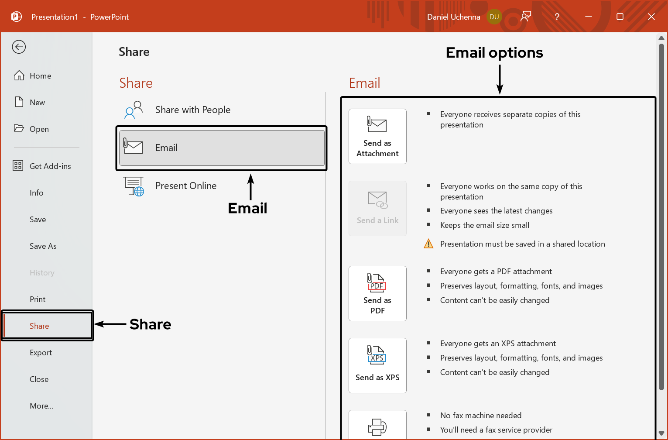The width and height of the screenshot is (668, 440).
Task: Click the share contacts icon near account name
Action: pos(525,16)
